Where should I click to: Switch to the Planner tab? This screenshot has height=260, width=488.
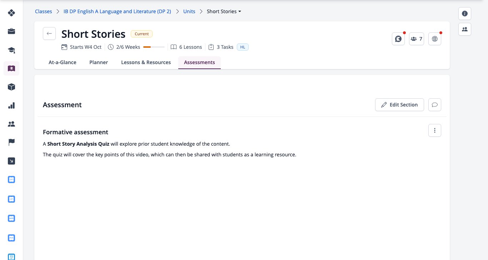[x=99, y=62]
